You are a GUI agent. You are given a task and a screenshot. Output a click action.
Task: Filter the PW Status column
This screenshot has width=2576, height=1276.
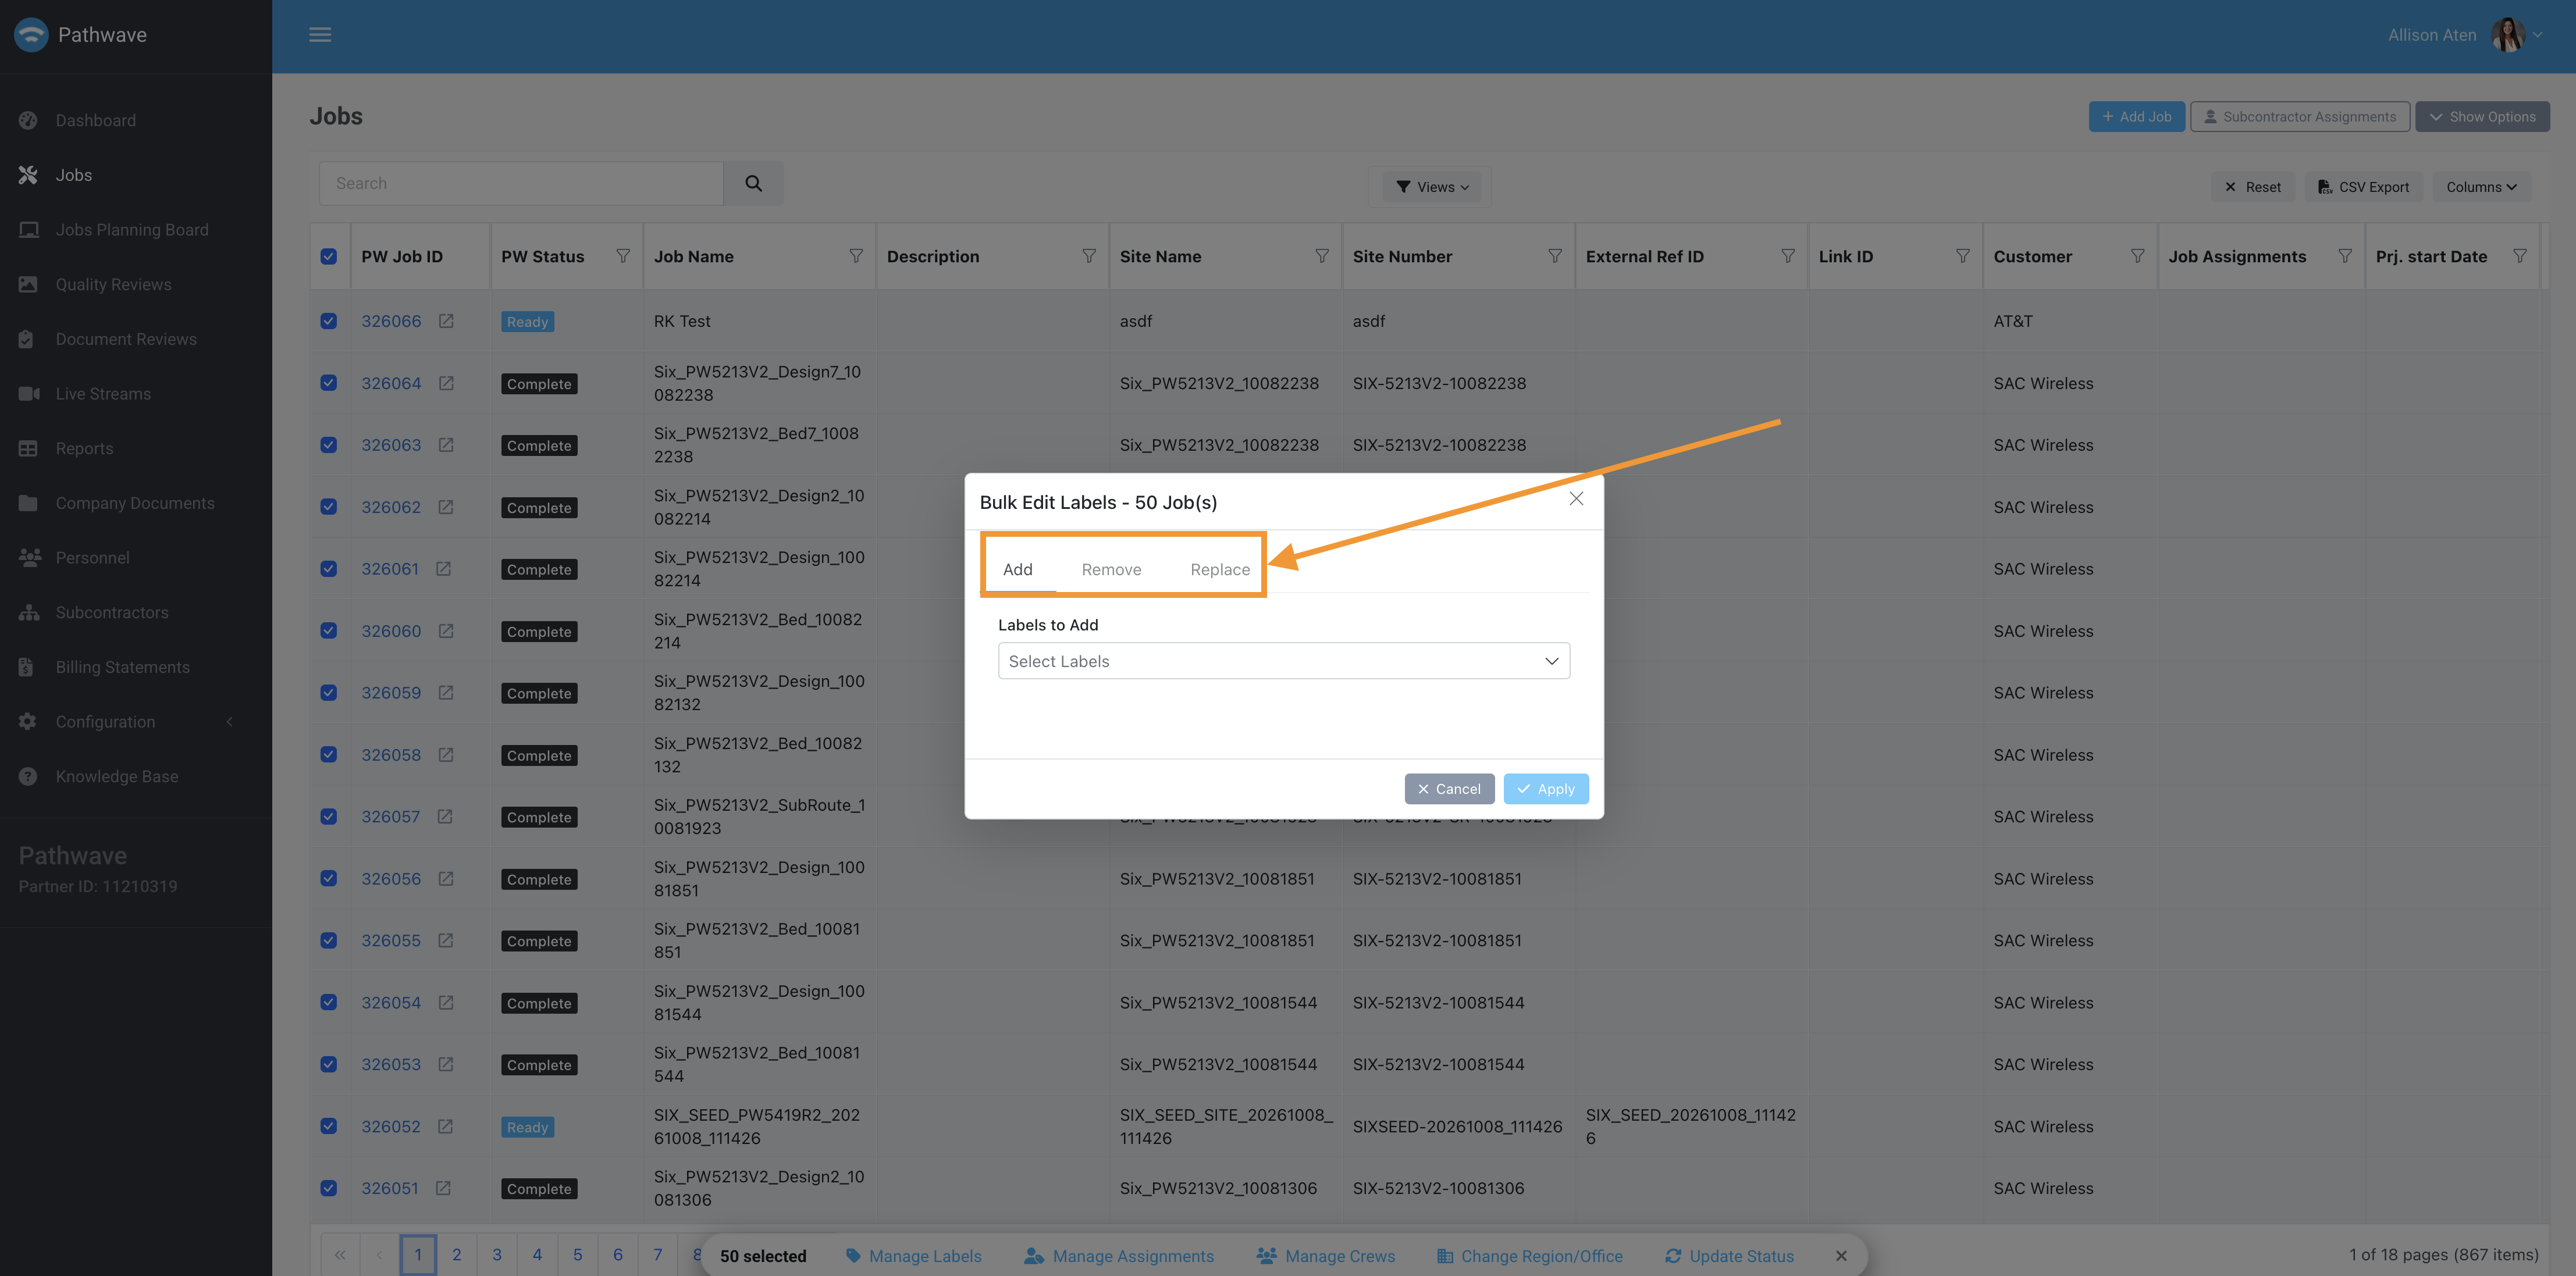623,256
